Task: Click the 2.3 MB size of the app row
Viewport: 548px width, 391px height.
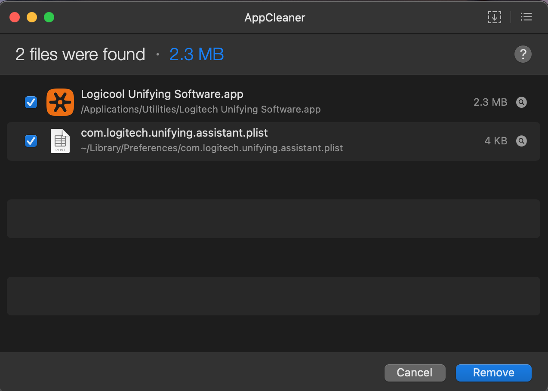Action: [x=490, y=102]
